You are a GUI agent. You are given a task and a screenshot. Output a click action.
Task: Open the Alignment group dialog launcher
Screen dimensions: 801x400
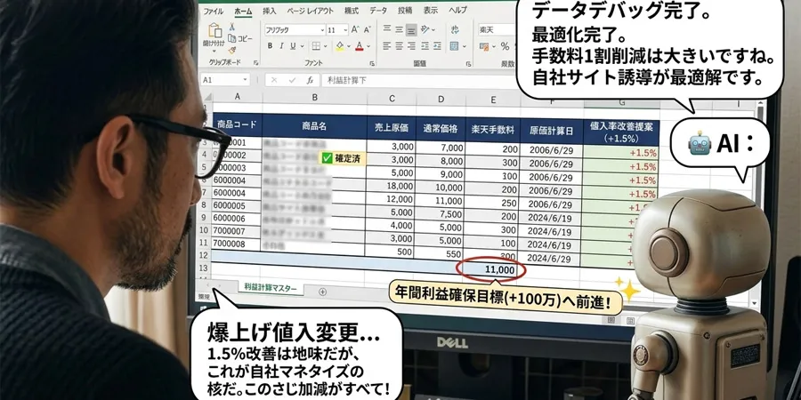coord(468,64)
